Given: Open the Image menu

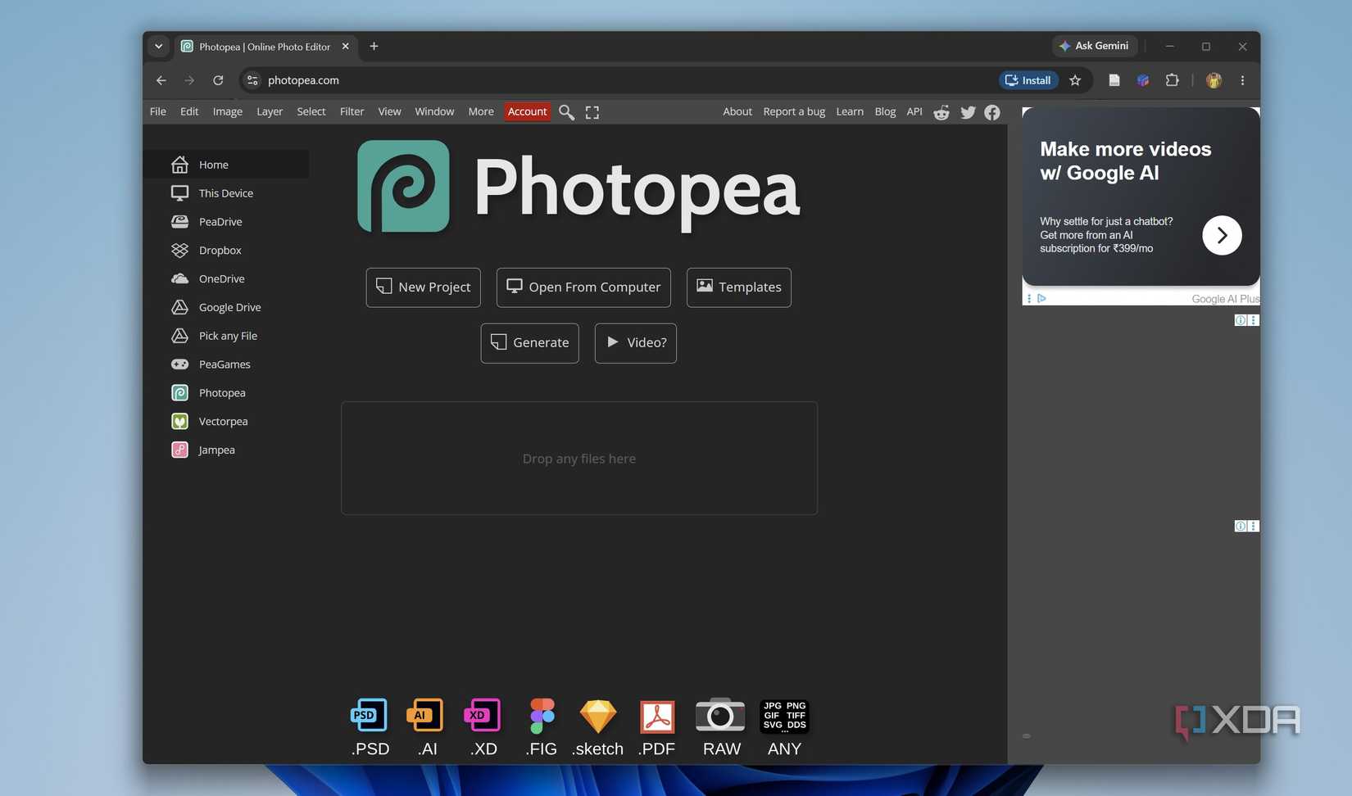Looking at the screenshot, I should pos(228,112).
